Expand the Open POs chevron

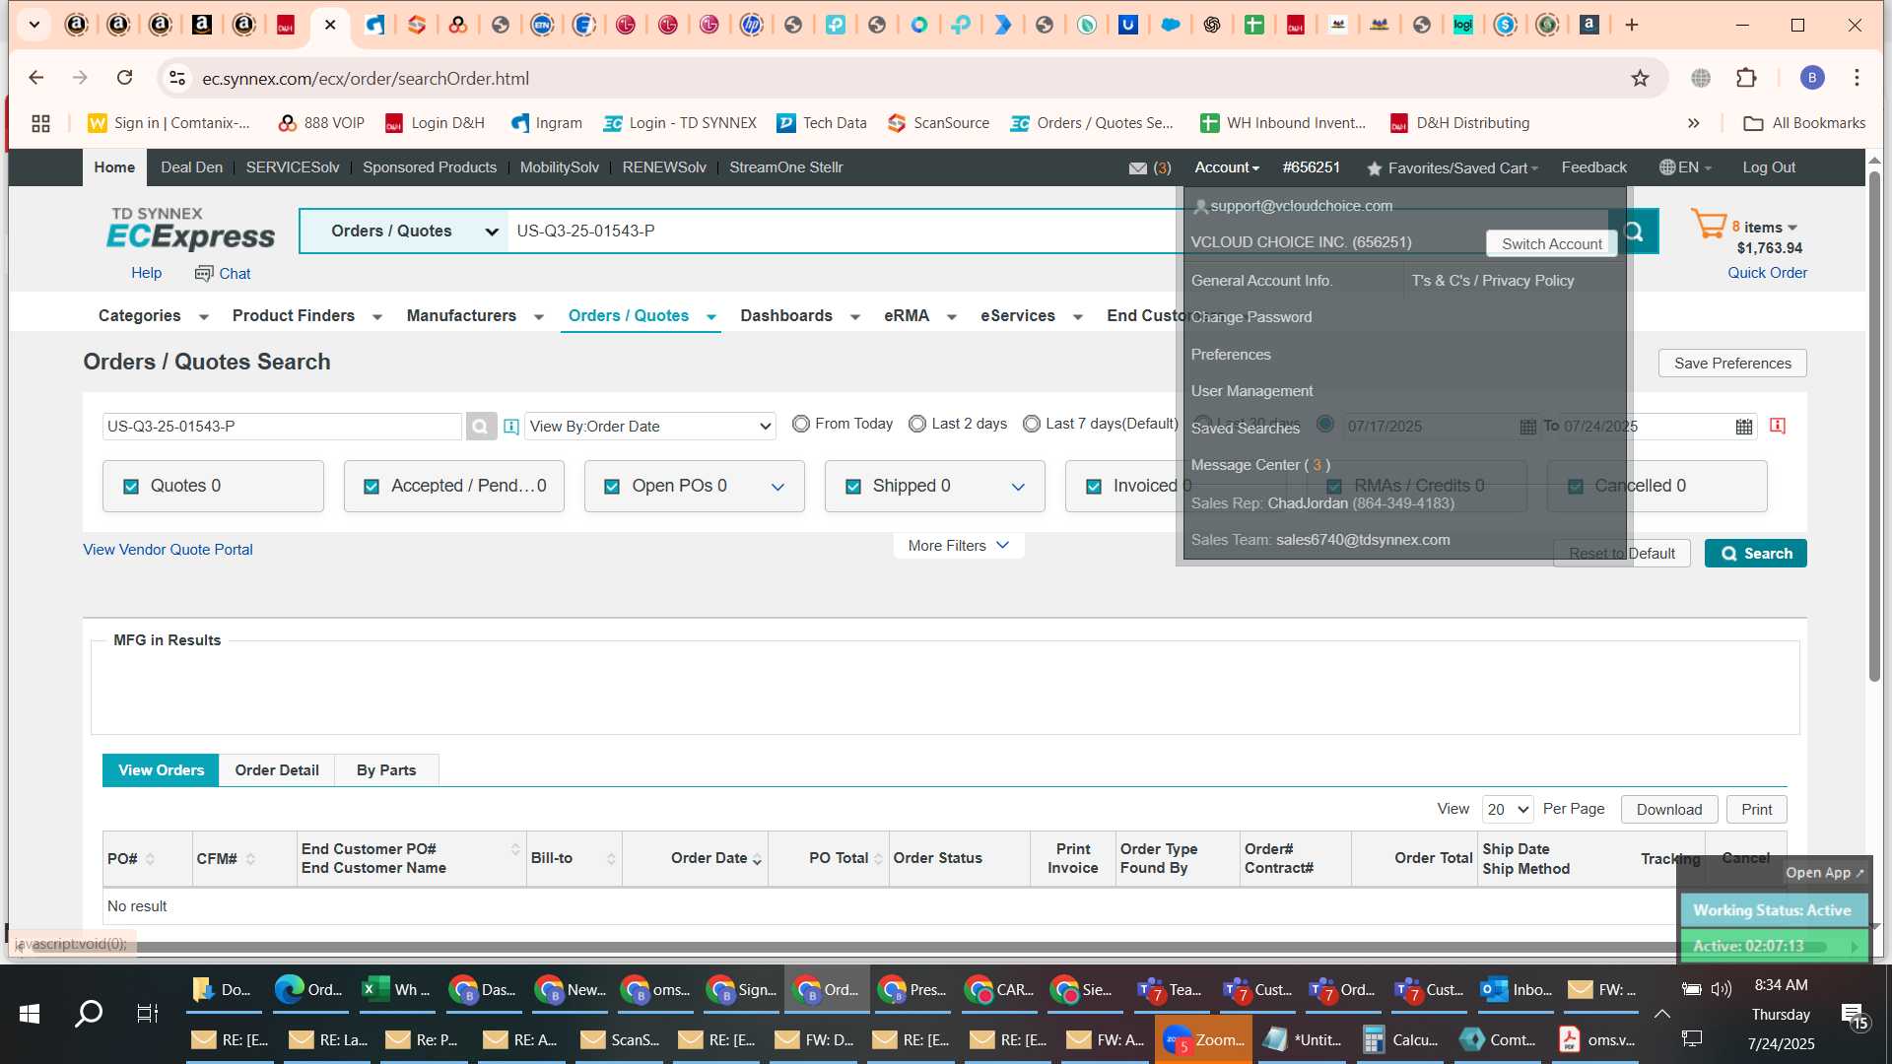(x=777, y=487)
